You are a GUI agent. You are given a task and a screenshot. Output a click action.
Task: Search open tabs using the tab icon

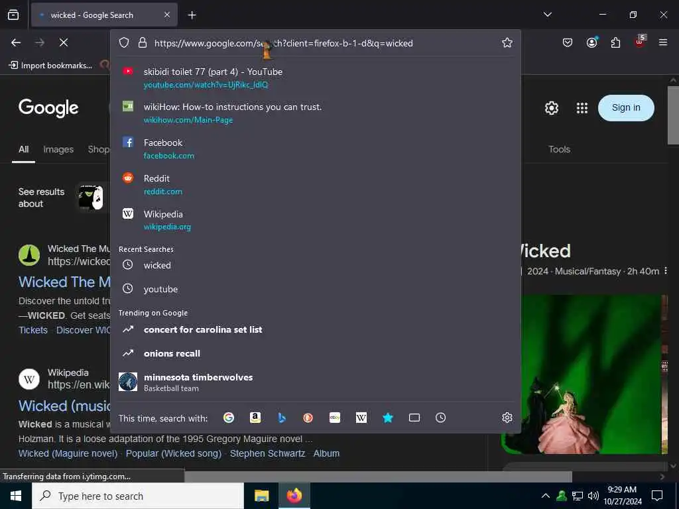point(414,418)
